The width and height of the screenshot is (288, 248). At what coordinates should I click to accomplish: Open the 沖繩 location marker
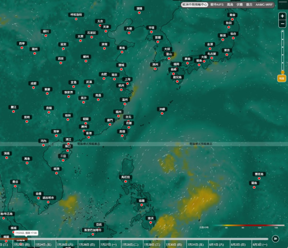162,109
